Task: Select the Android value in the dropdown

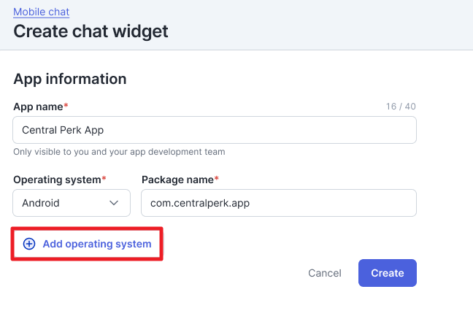Action: coord(41,203)
